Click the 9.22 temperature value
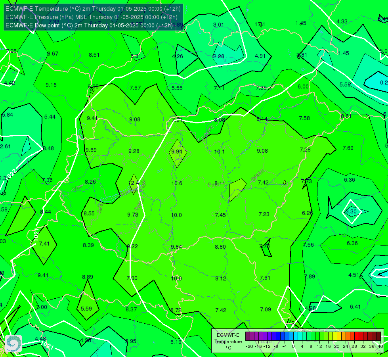 click(132, 246)
